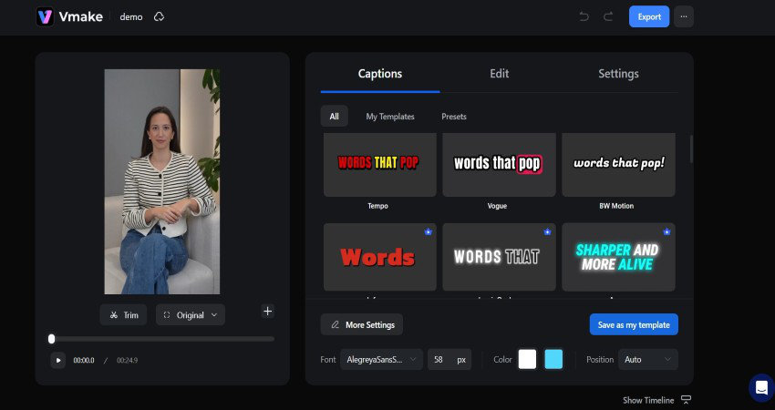Redo the last action

pyautogui.click(x=608, y=16)
